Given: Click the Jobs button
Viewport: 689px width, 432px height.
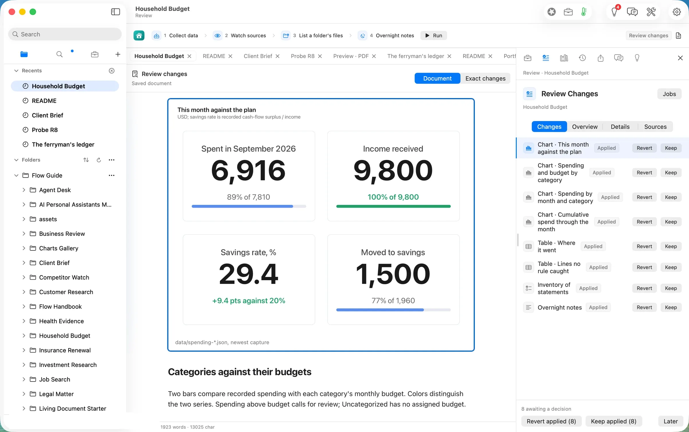Looking at the screenshot, I should pos(669,94).
